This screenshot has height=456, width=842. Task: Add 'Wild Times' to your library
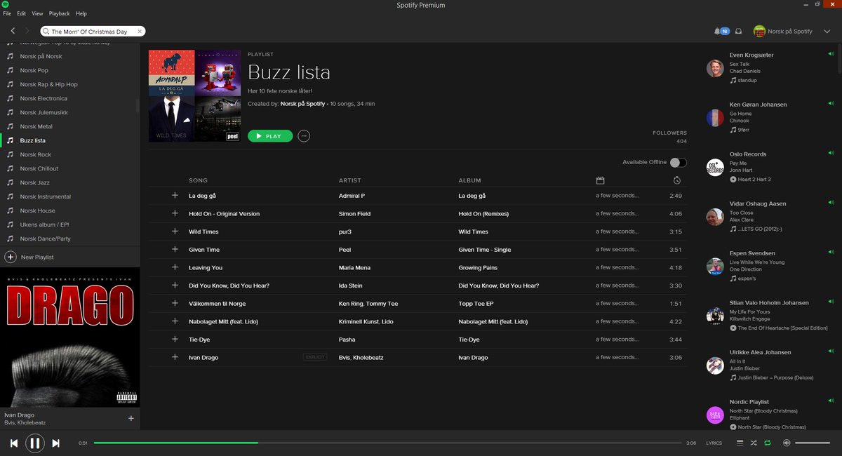point(173,232)
